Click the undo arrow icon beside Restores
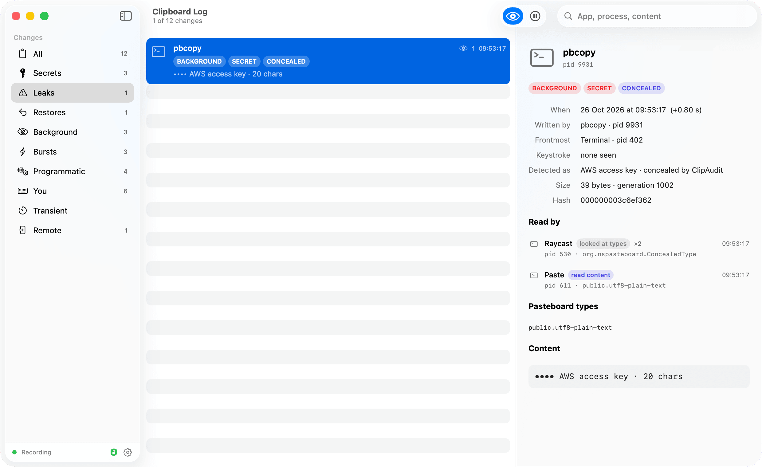762x467 pixels. (x=22, y=112)
